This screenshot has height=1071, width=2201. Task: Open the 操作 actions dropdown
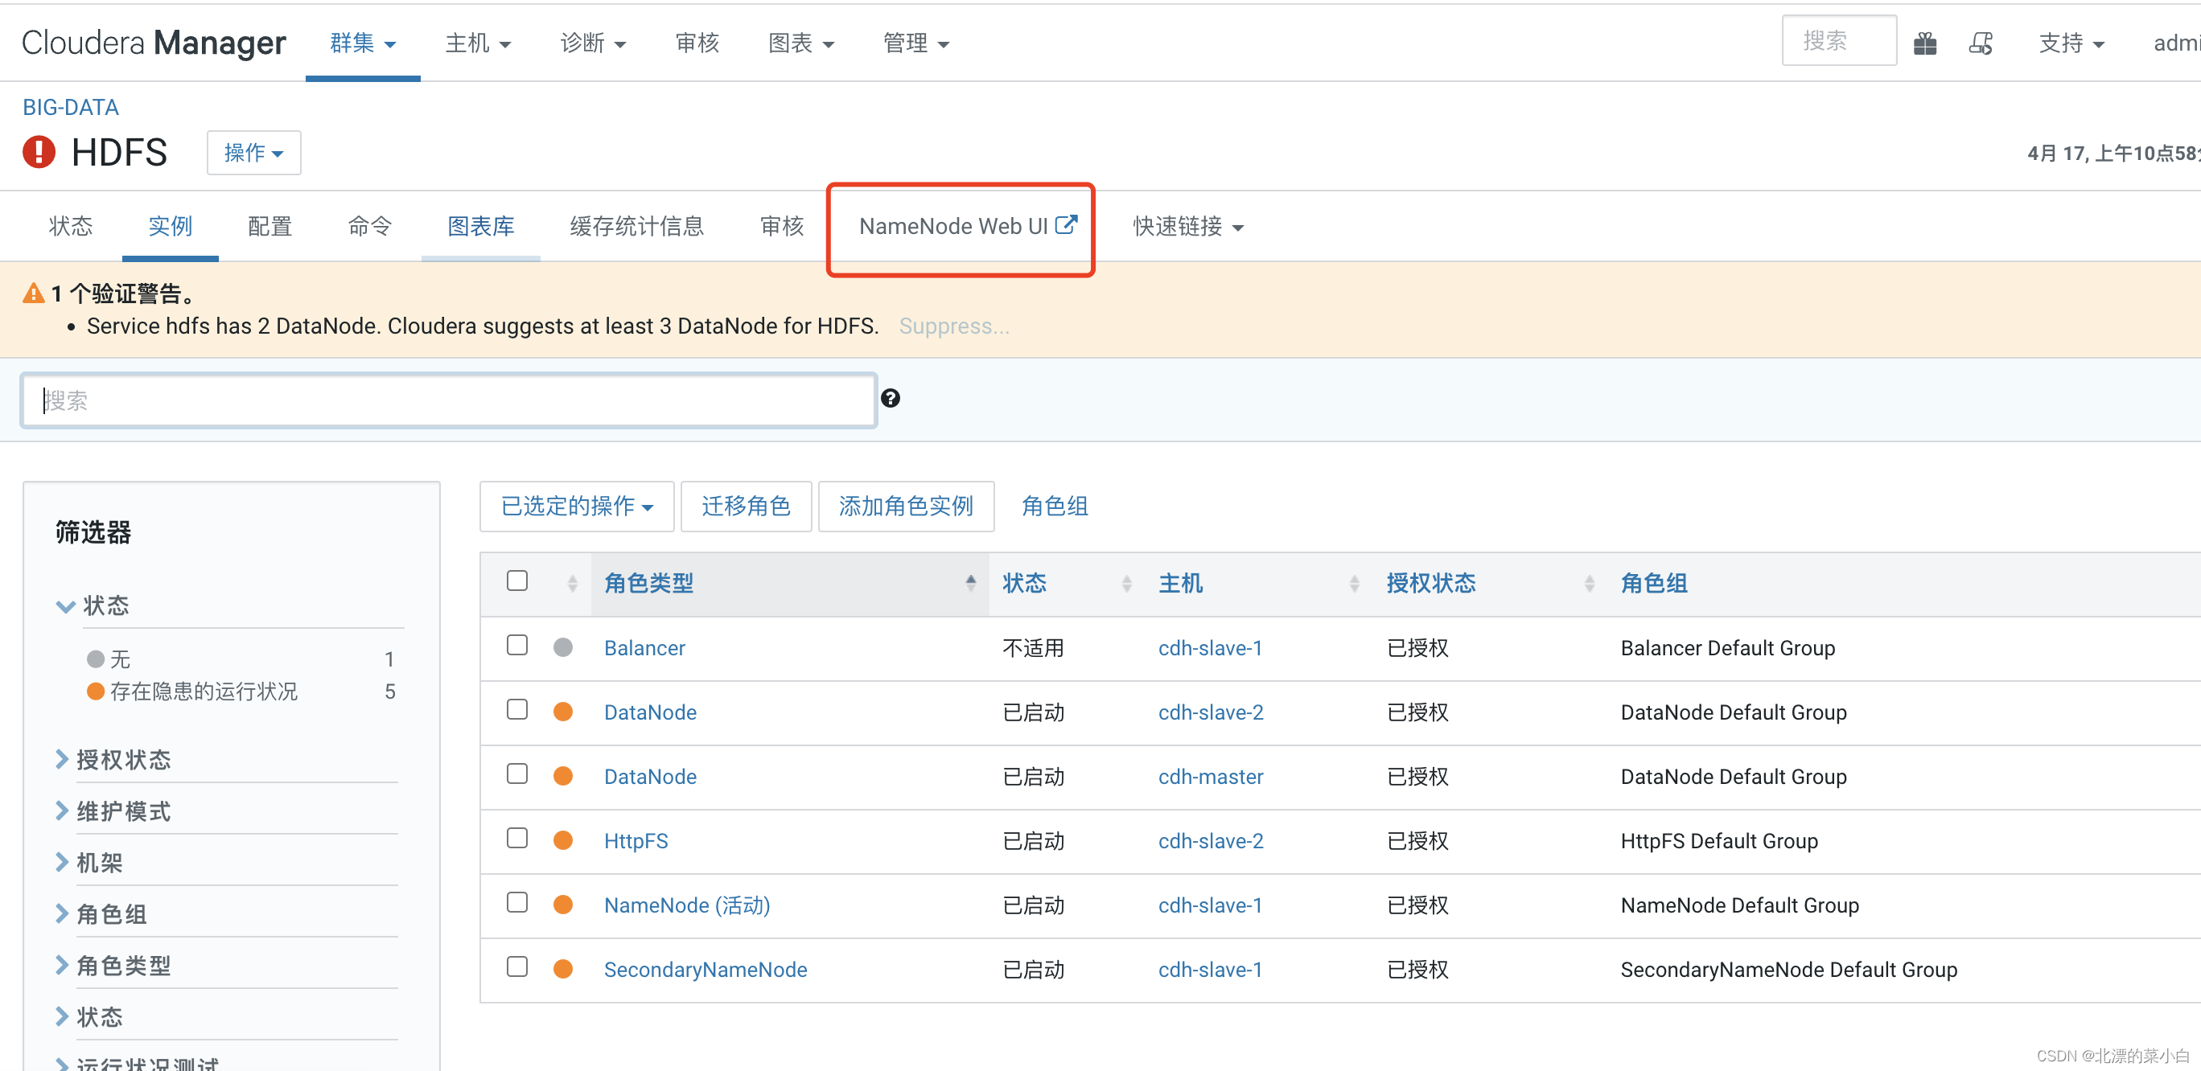click(x=253, y=153)
